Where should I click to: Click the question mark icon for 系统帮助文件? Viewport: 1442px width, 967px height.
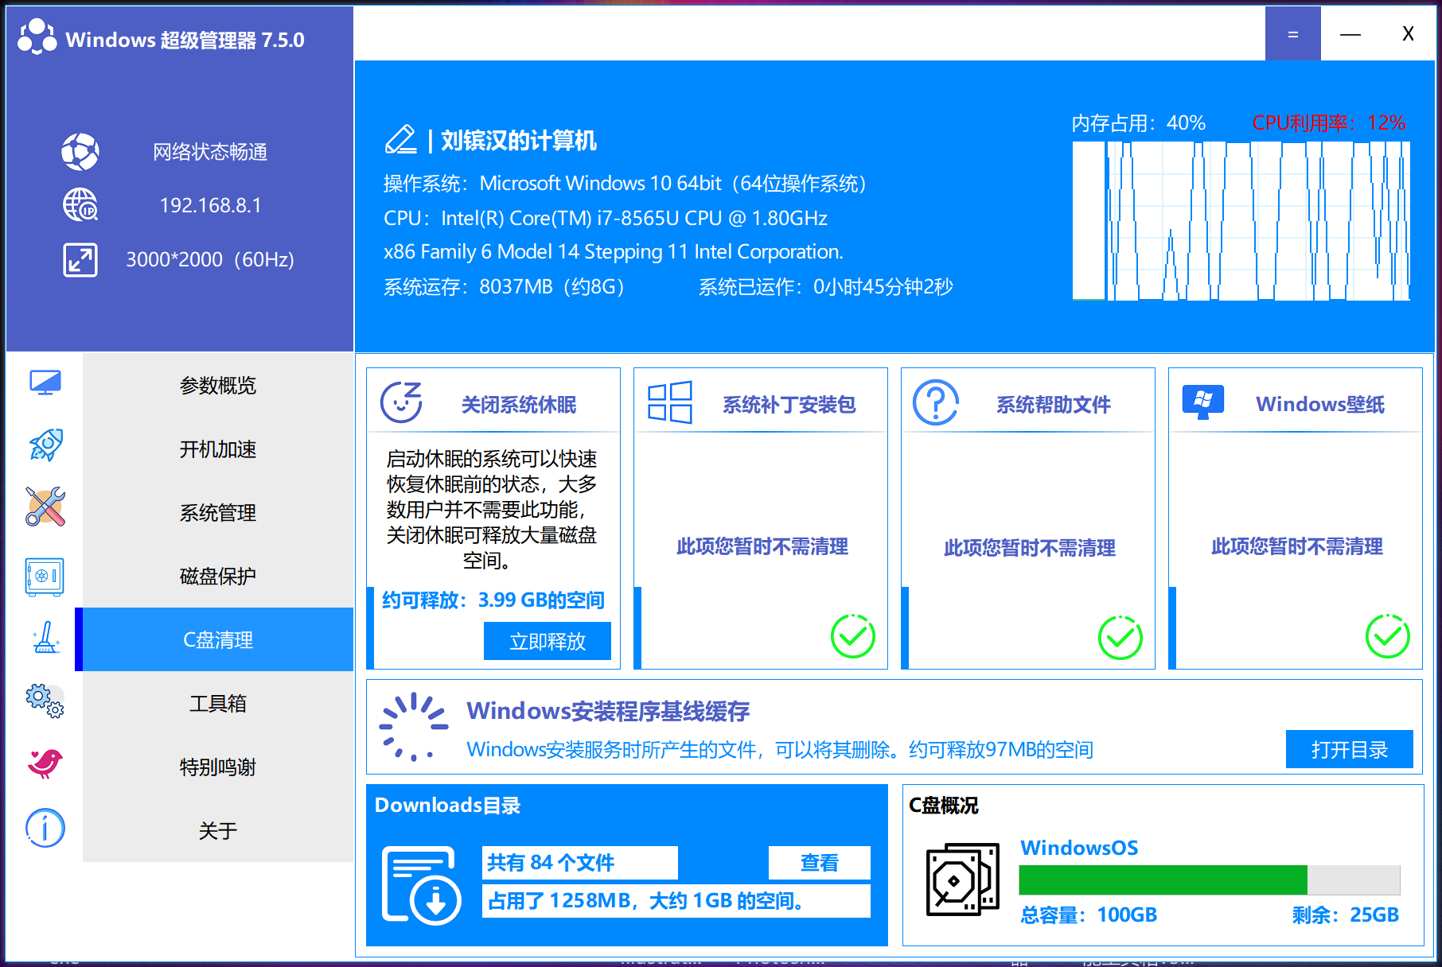point(936,402)
